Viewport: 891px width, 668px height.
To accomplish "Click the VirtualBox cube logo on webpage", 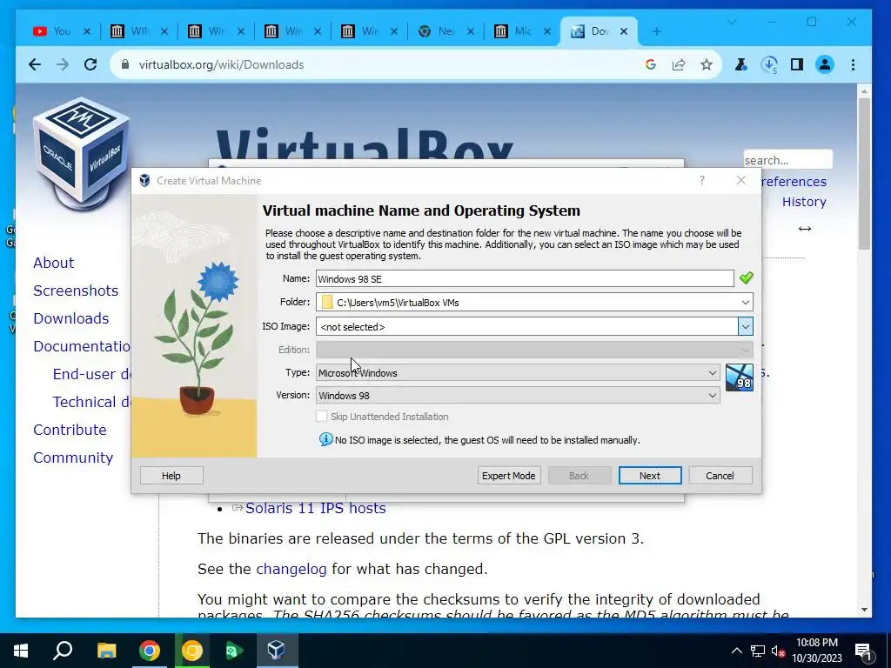I will pos(81,153).
